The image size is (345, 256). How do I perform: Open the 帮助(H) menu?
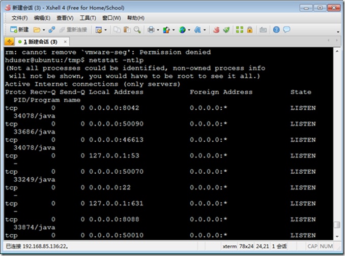136,18
